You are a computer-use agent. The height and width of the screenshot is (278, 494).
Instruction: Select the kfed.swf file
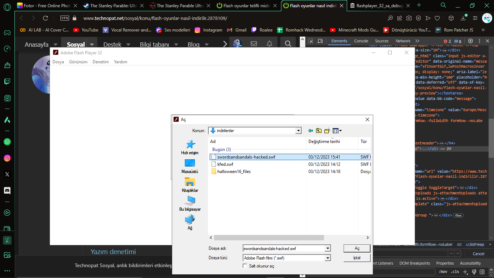tap(225, 164)
